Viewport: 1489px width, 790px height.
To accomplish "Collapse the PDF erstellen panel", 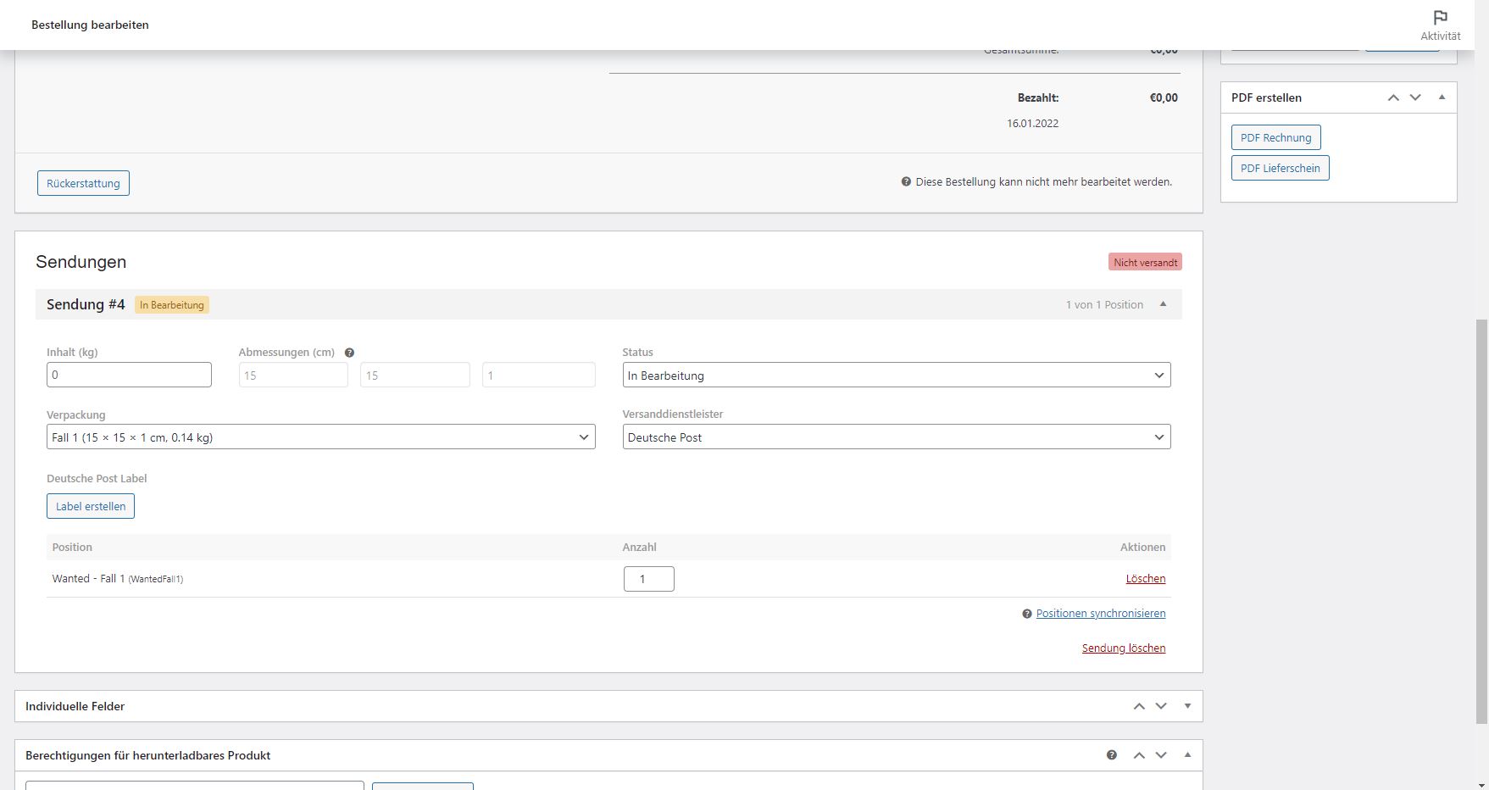I will click(1442, 97).
